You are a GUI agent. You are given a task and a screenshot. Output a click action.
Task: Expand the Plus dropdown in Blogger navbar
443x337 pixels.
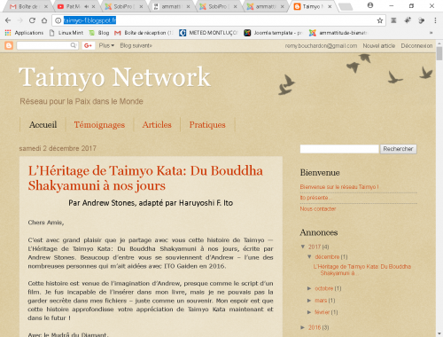(106, 45)
